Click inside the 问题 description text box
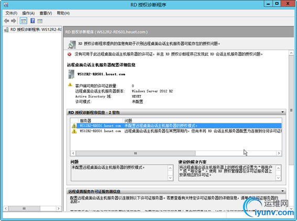This screenshot has height=221, width=297. (x=119, y=173)
